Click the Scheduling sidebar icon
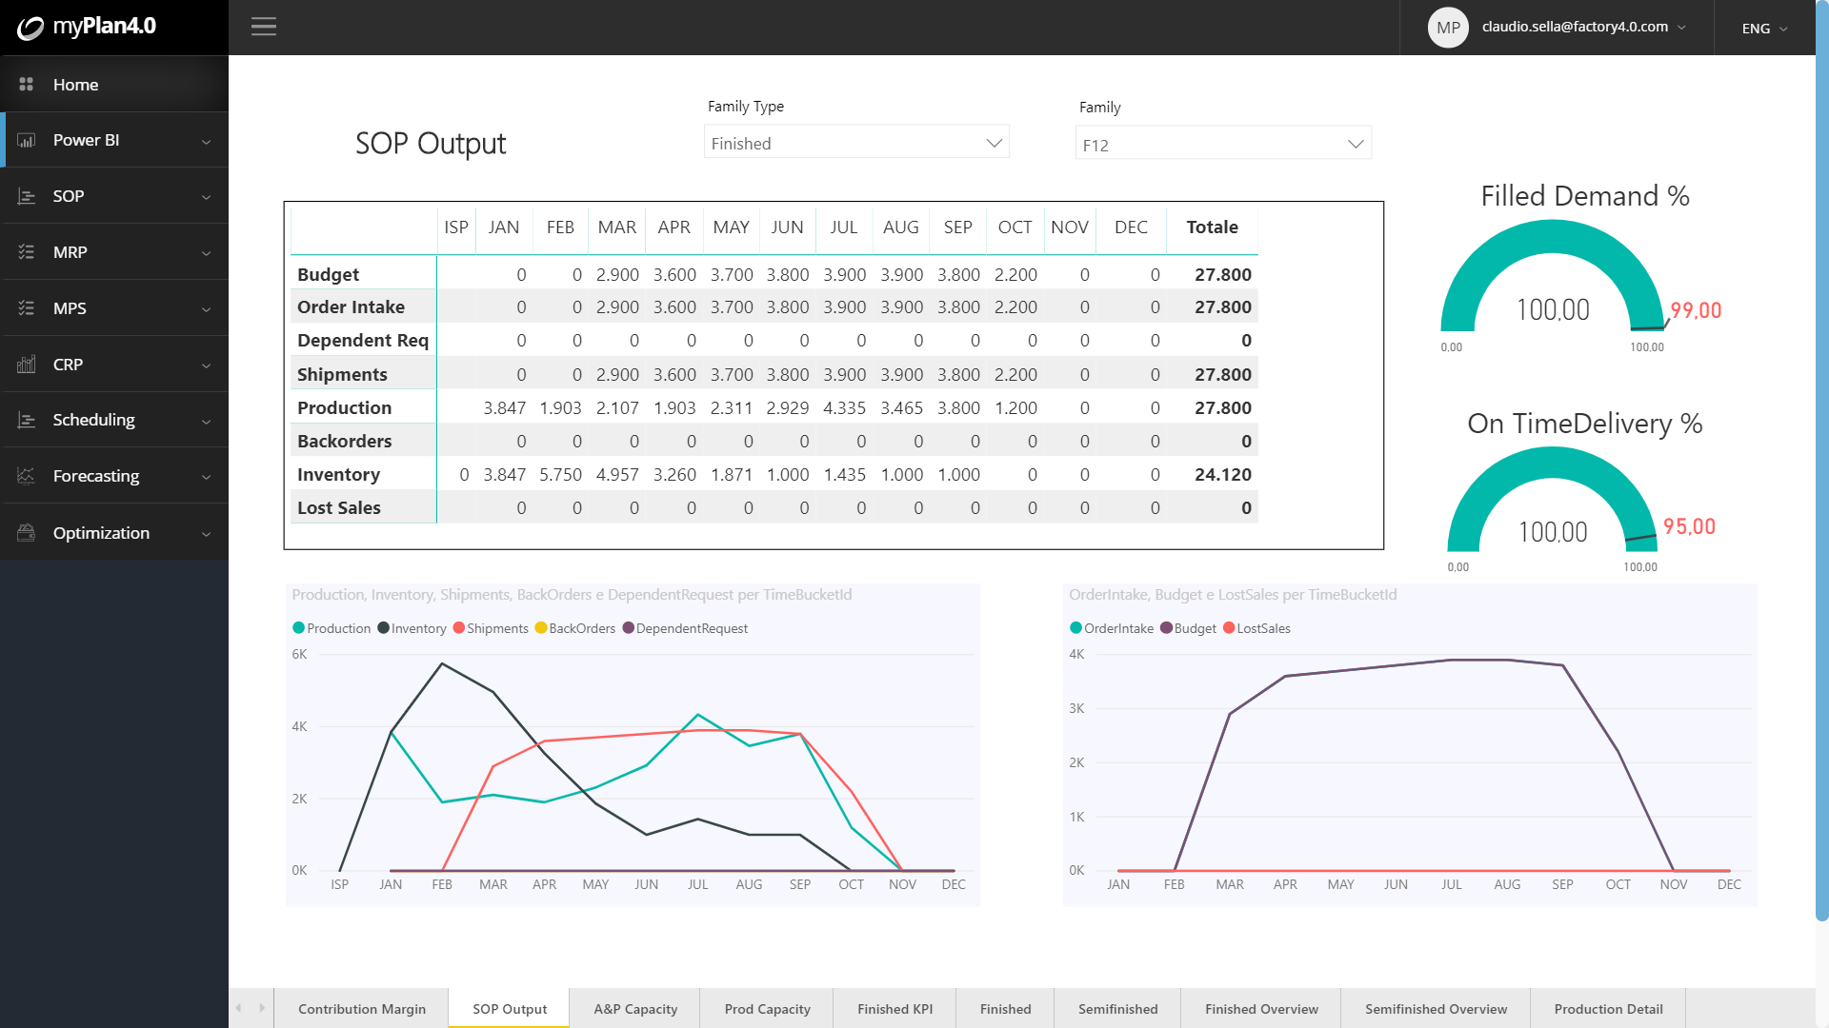Screen dimensions: 1829x1028 click(27, 420)
